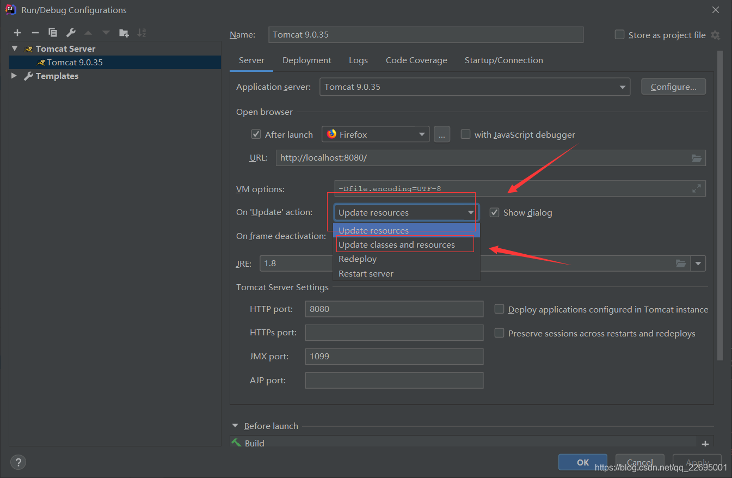Viewport: 732px width, 478px height.
Task: Check Preserve sessions across restarts and redeploys
Action: click(499, 333)
